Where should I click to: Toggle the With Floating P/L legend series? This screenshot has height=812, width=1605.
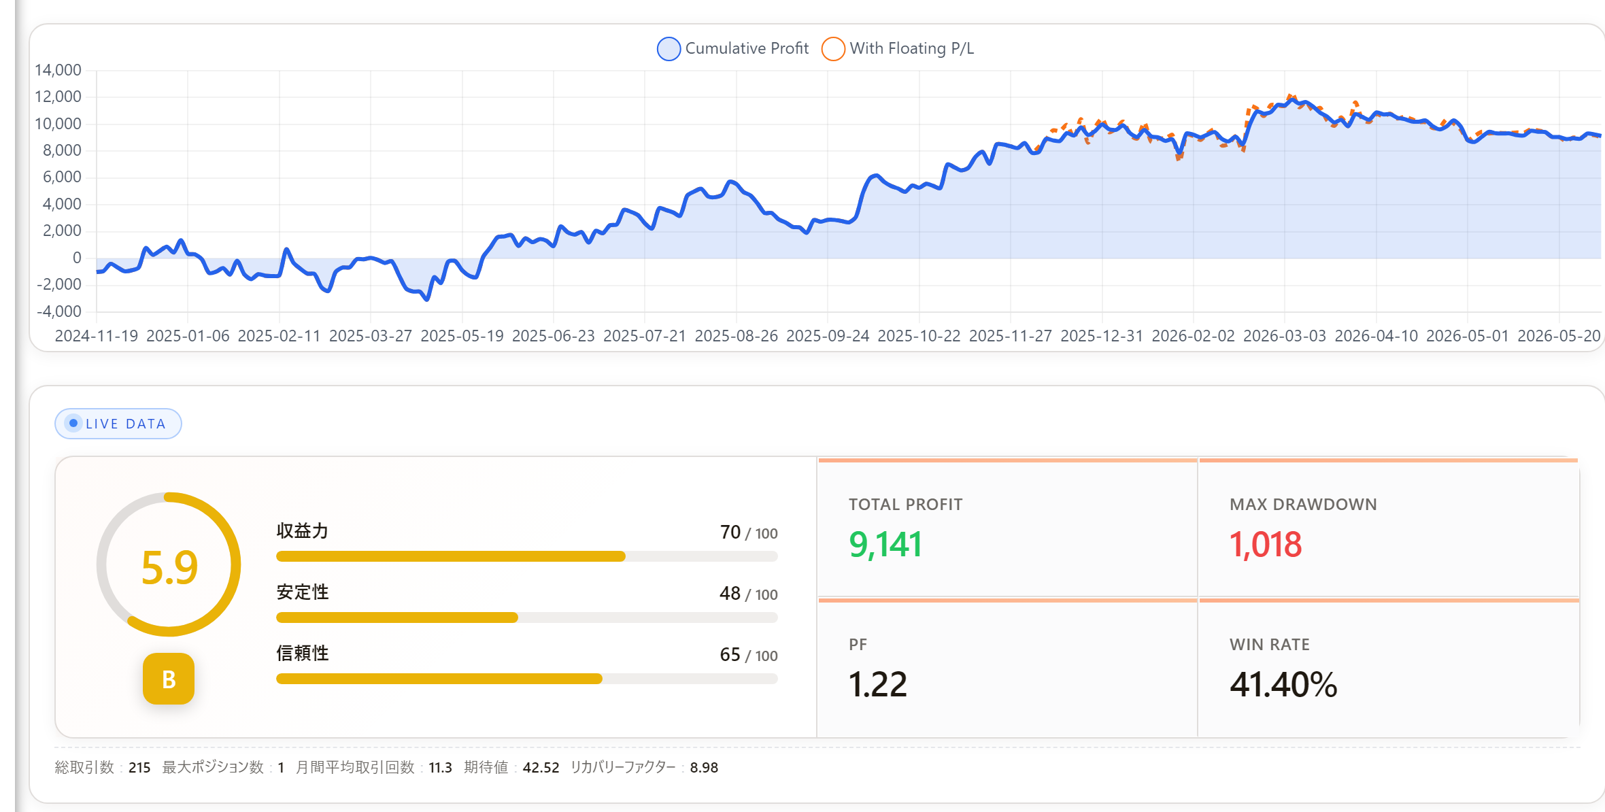coord(898,48)
